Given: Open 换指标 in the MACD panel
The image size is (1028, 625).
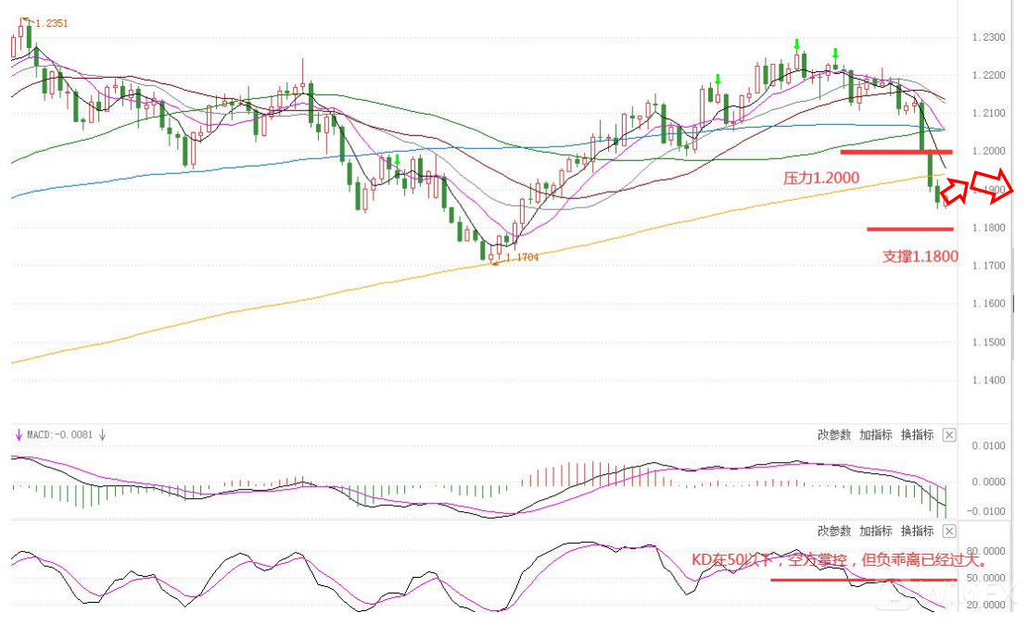Looking at the screenshot, I should point(917,435).
